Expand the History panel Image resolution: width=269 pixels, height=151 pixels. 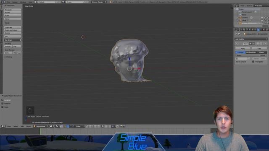click(8, 57)
